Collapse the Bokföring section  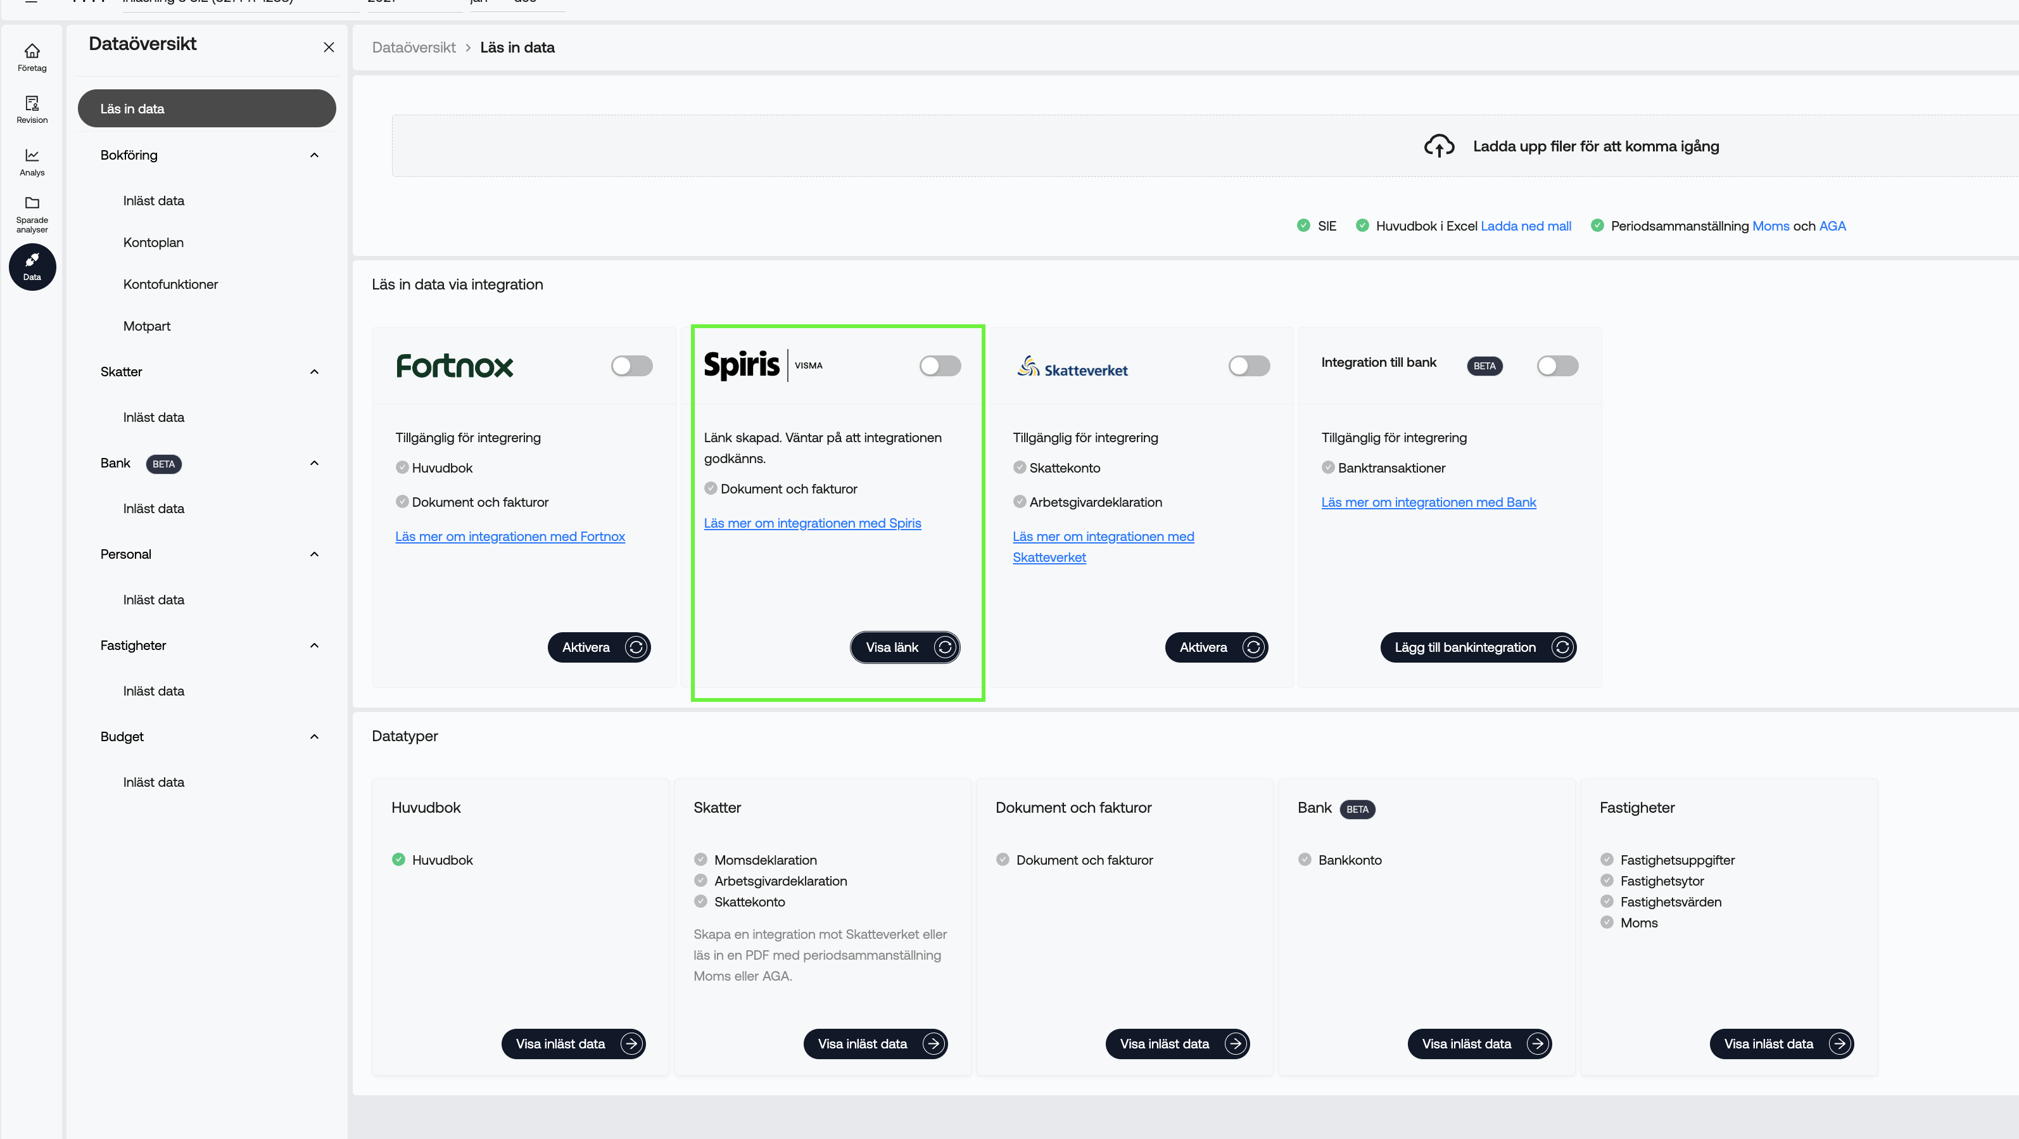(x=314, y=155)
